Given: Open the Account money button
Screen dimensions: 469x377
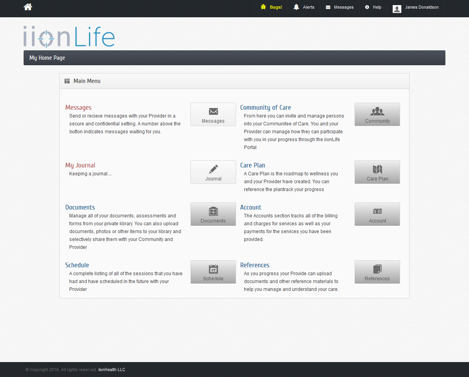Looking at the screenshot, I should tap(377, 214).
